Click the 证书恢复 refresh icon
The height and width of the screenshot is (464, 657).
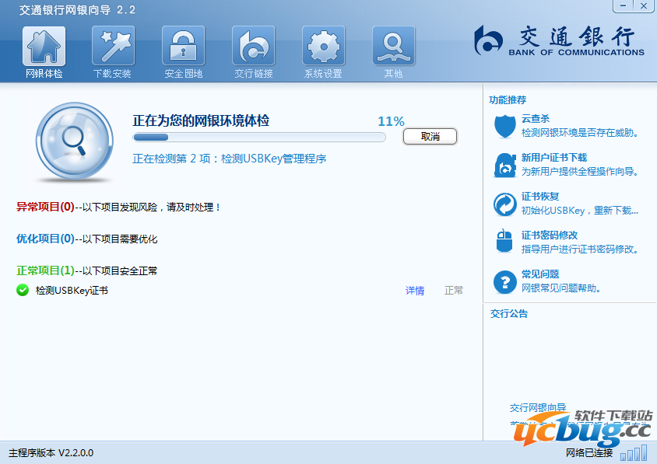(505, 204)
